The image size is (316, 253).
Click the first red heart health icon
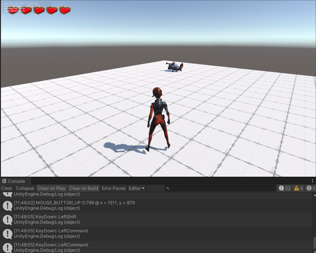click(13, 10)
